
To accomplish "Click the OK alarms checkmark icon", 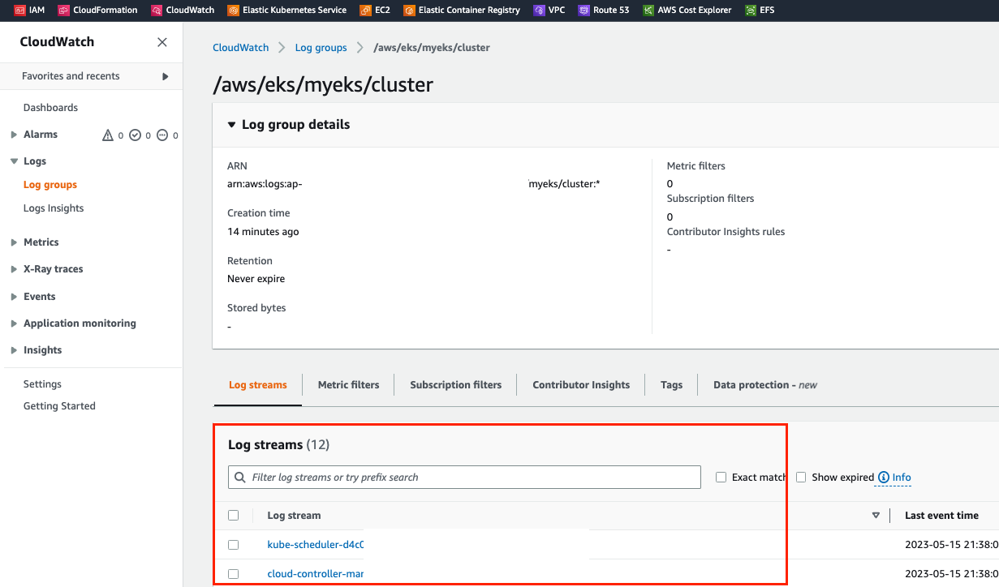I will (x=135, y=135).
